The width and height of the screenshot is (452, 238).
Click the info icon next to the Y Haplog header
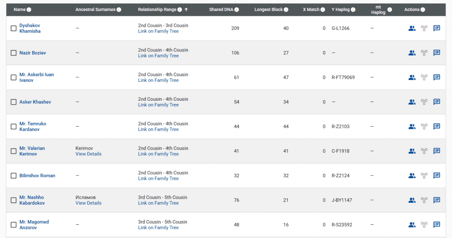click(353, 10)
